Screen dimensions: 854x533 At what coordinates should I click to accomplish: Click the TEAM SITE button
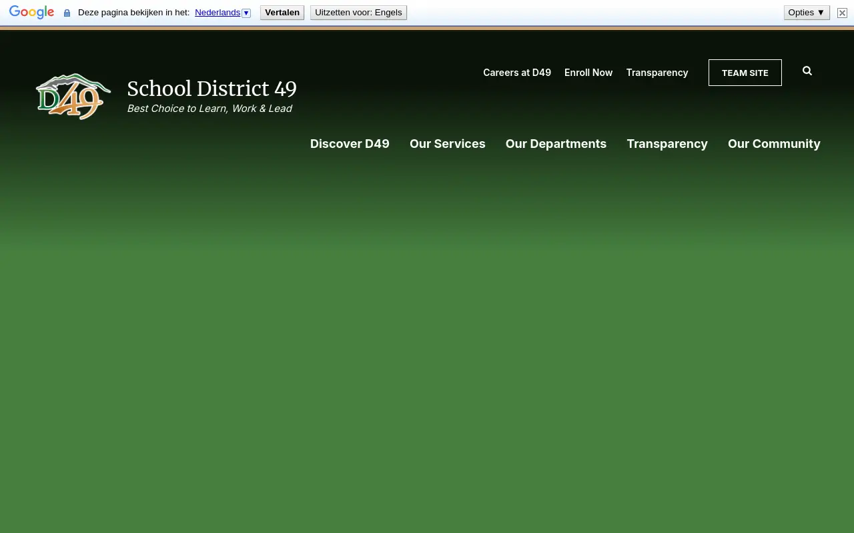tap(745, 73)
